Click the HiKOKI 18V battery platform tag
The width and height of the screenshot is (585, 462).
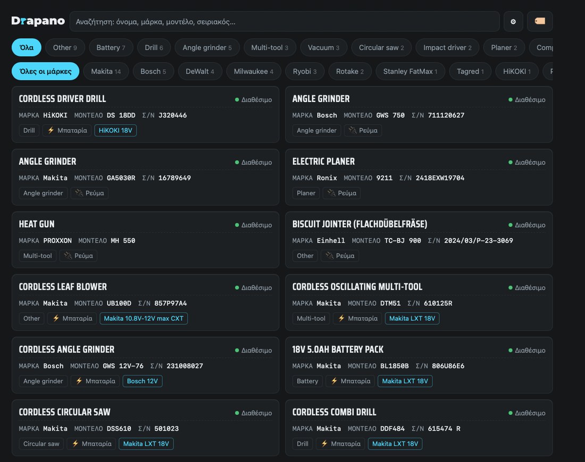tap(115, 131)
